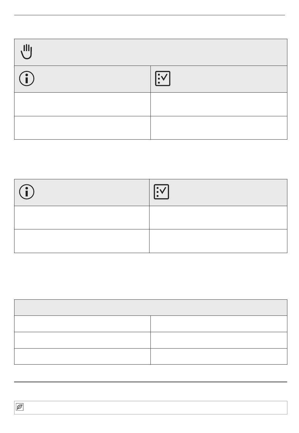The height and width of the screenshot is (433, 299).
Task: Click the info icon in the first table
Action: 27,78
